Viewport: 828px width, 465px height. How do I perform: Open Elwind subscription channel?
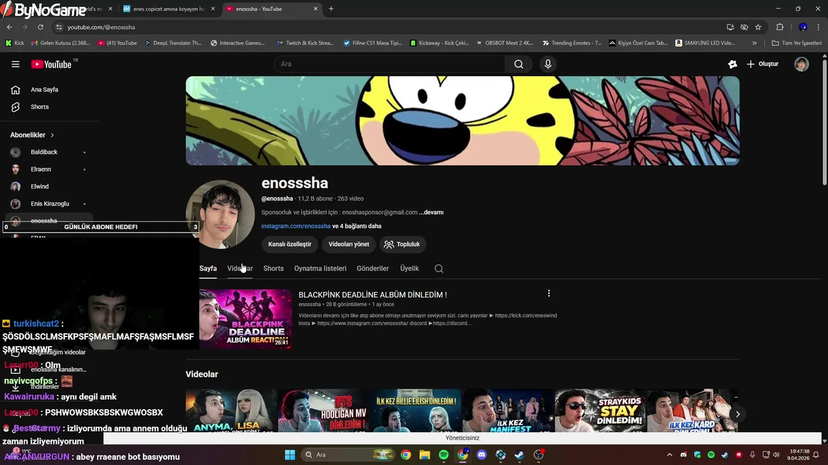49,187
